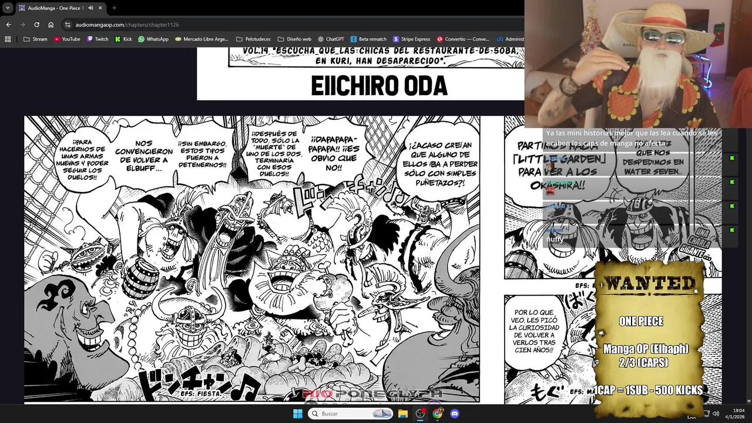Screen dimensions: 752x423
Task: Open the Stream bookmark folder
Action: 35,39
